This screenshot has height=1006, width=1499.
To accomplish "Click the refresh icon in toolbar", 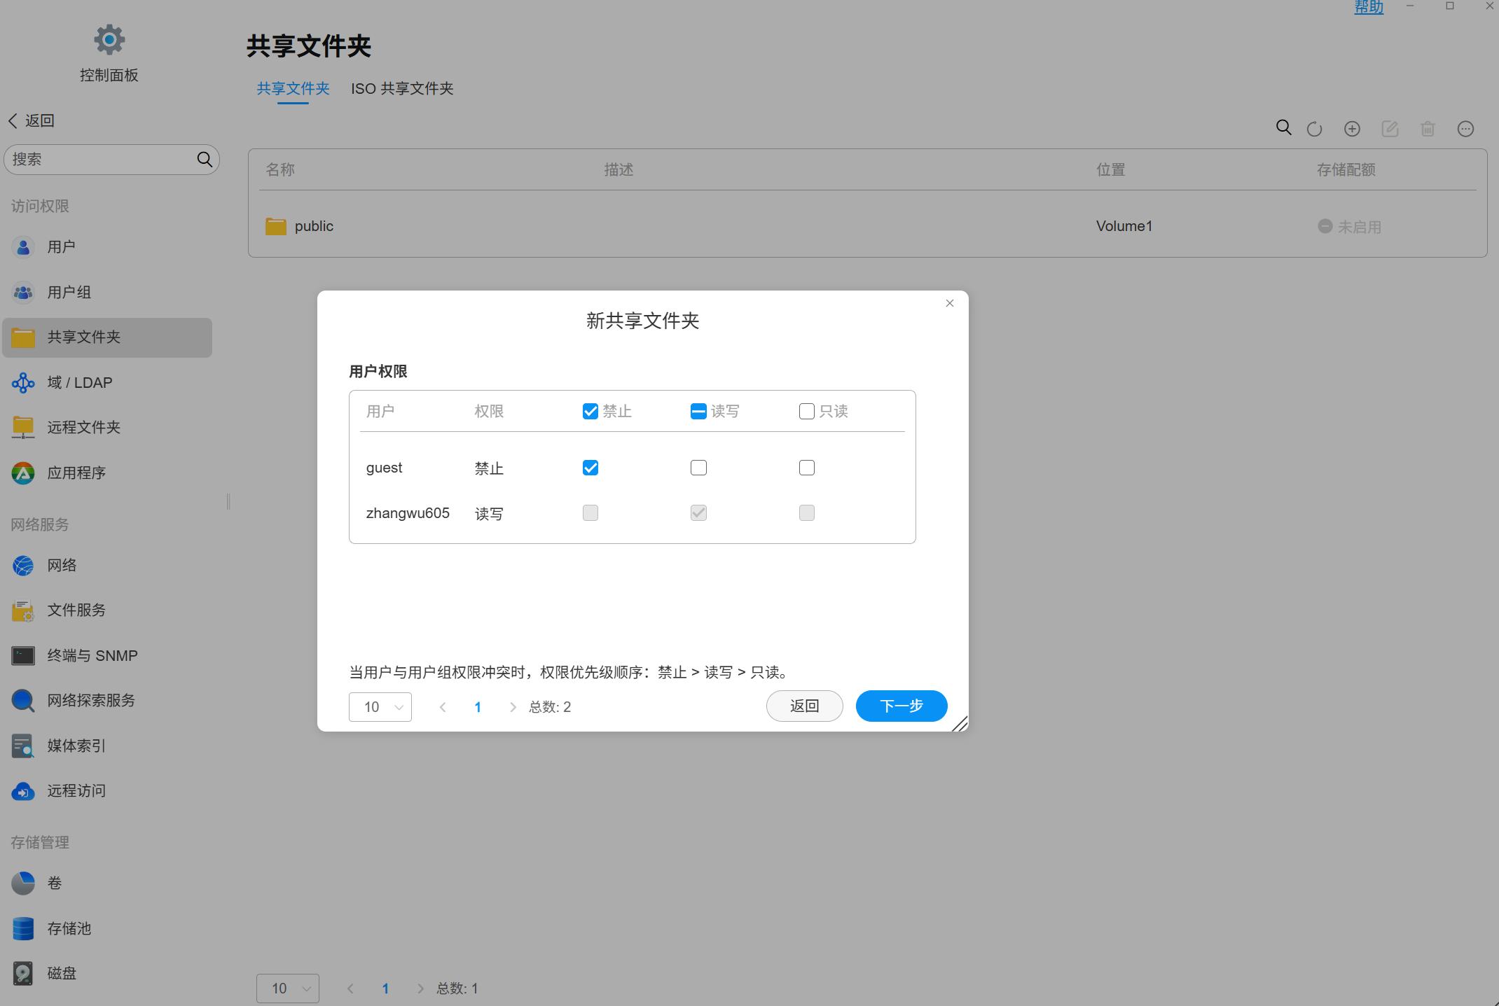I will pyautogui.click(x=1314, y=129).
